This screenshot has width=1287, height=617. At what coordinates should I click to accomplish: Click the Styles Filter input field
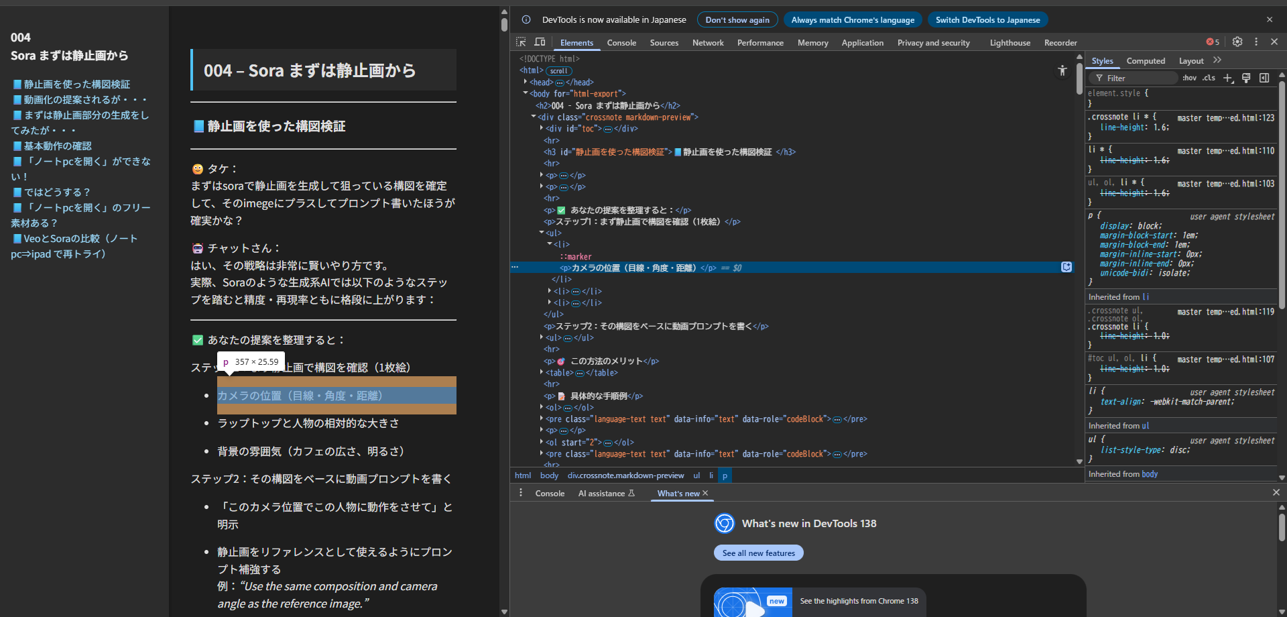coord(1140,78)
